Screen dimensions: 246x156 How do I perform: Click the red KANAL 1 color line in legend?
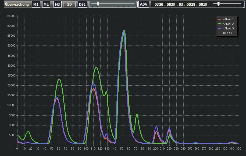click(219, 19)
